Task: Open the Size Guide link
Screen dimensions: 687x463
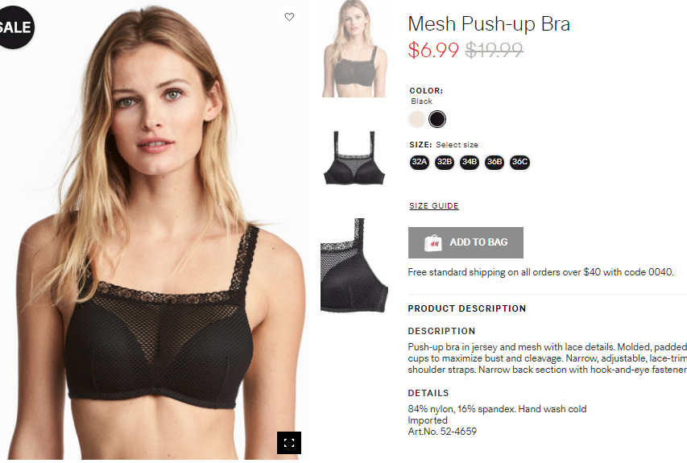Action: [x=434, y=206]
